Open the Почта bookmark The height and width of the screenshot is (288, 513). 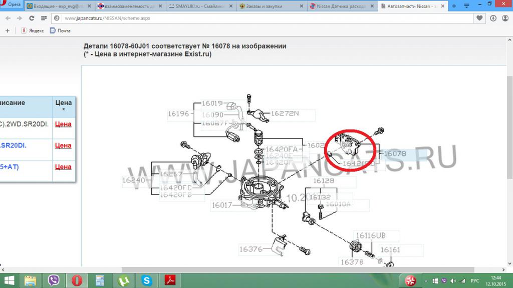60,30
